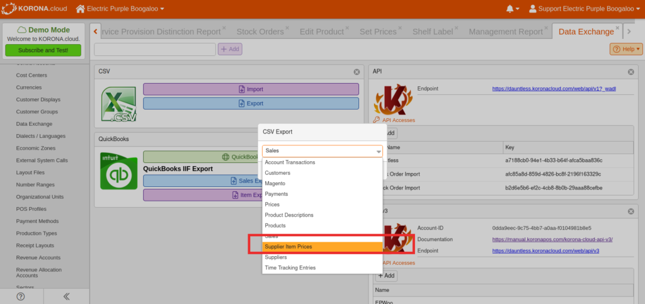Choose Payments from the export list

322,194
